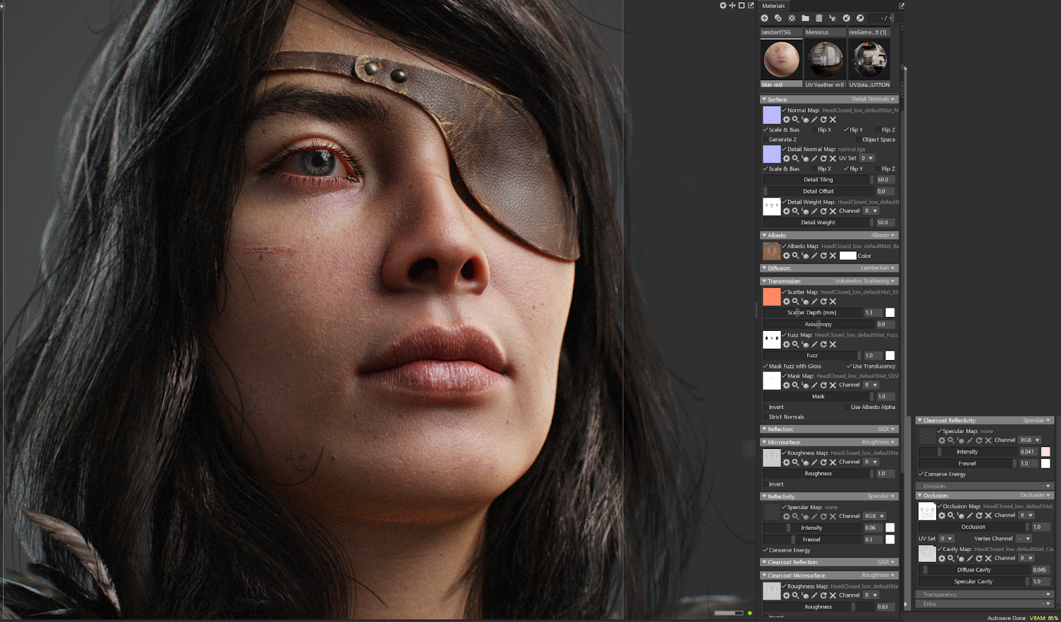Reload the Detail Weight Map texture

pos(824,212)
